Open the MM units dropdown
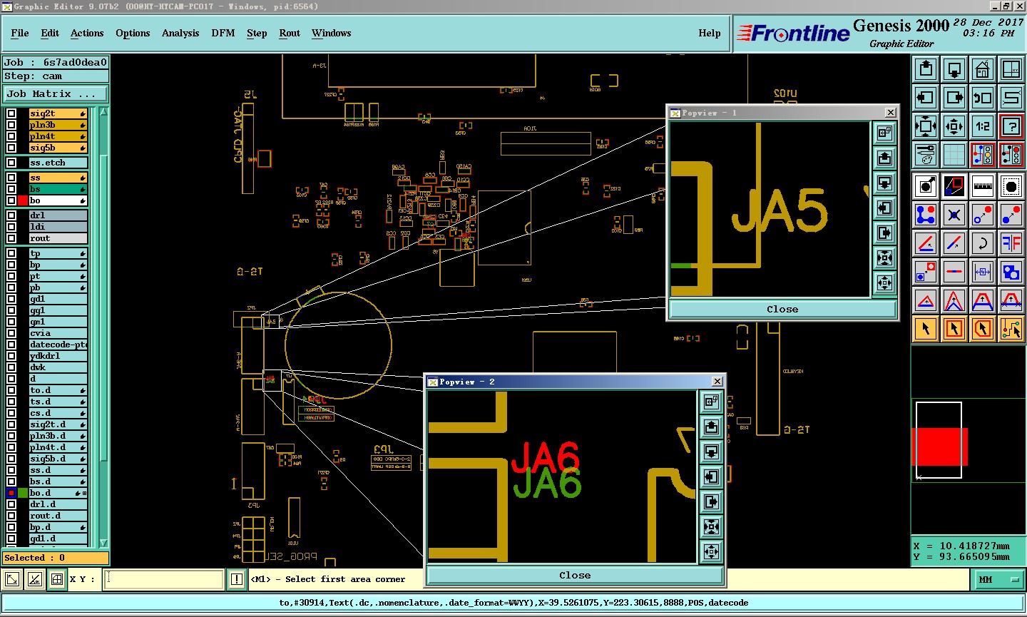1027x617 pixels. pos(998,580)
